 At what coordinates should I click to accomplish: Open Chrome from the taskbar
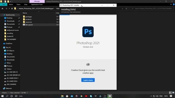tap(81, 96)
